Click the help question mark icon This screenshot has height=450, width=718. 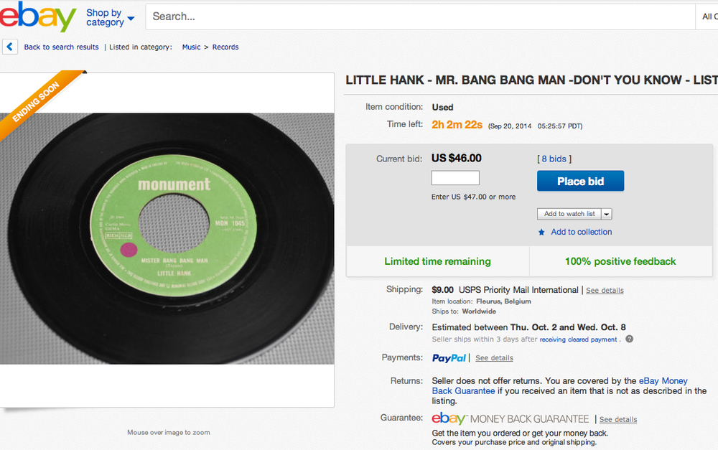(630, 339)
